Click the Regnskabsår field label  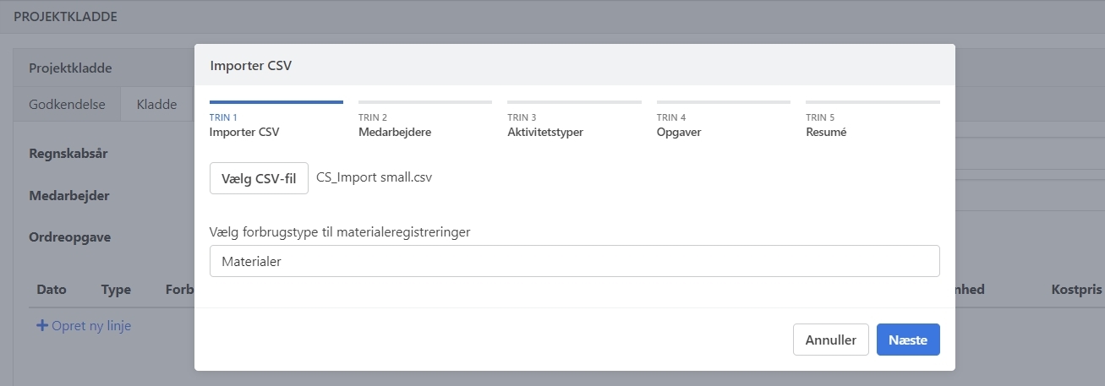pyautogui.click(x=68, y=154)
